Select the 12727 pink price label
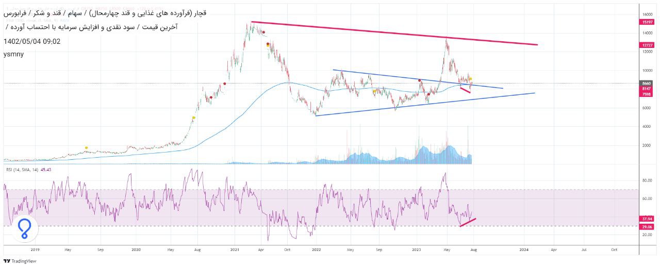Viewport: 660px width, 267px height. pyautogui.click(x=647, y=45)
